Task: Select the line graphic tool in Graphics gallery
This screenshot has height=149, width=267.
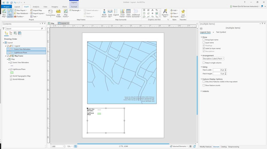Action: point(148,16)
